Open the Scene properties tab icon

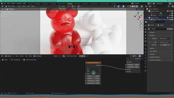click(x=145, y=38)
